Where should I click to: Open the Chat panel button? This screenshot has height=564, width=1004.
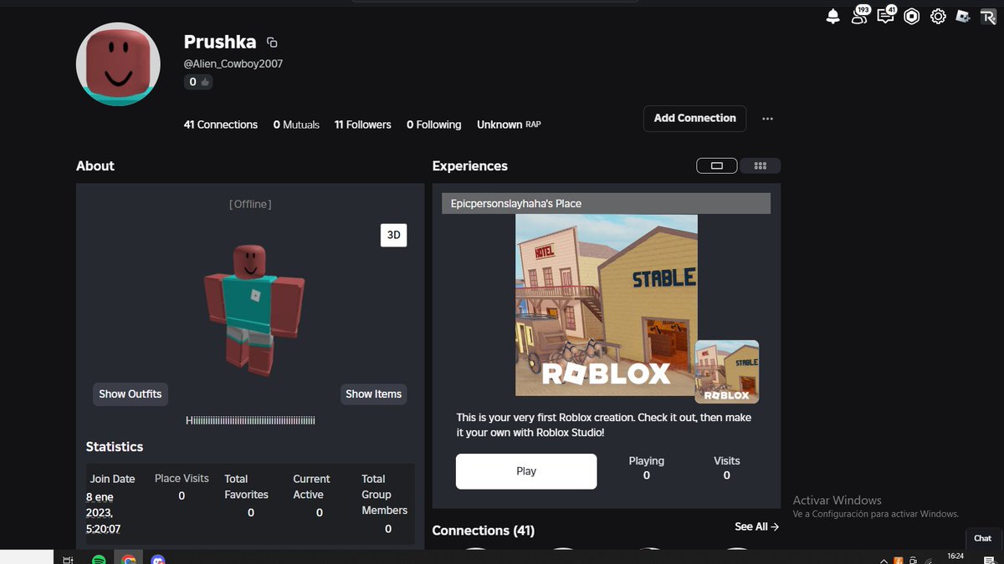pos(983,538)
